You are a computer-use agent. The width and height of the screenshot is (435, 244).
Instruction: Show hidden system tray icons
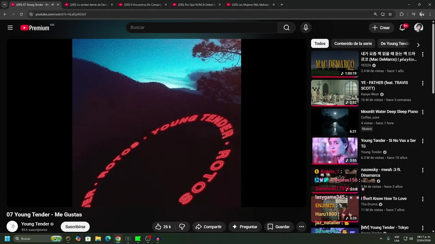381,239
